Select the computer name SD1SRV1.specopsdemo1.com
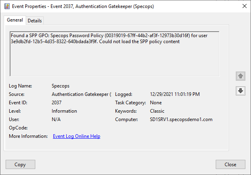251x175 pixels. pos(181,119)
